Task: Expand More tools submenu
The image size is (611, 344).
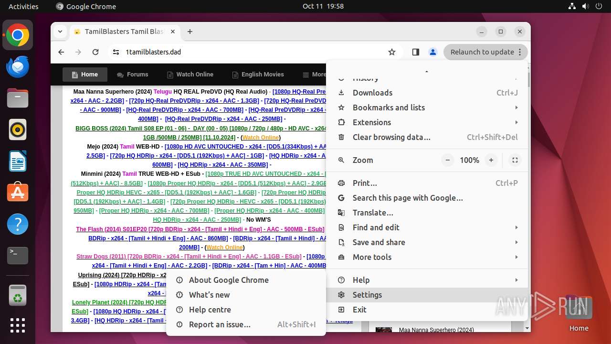Action: (427, 257)
